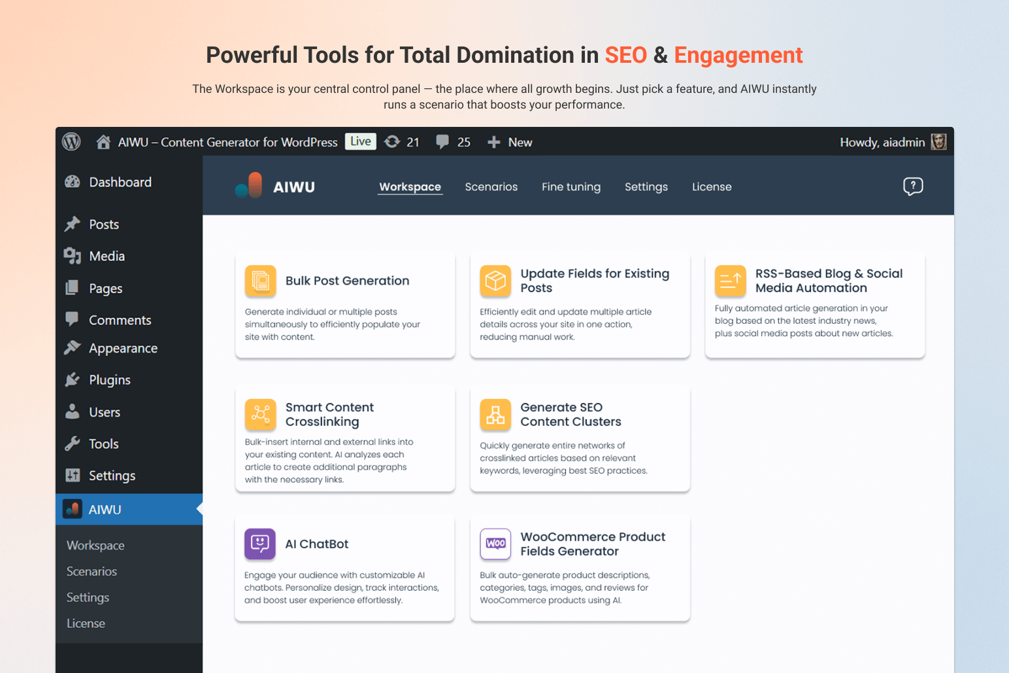Open Update Fields for Existing Posts title
The height and width of the screenshot is (673, 1009).
point(595,281)
